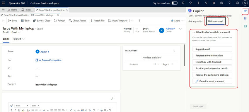Expand the header chevron next to Owner

tap(180, 29)
